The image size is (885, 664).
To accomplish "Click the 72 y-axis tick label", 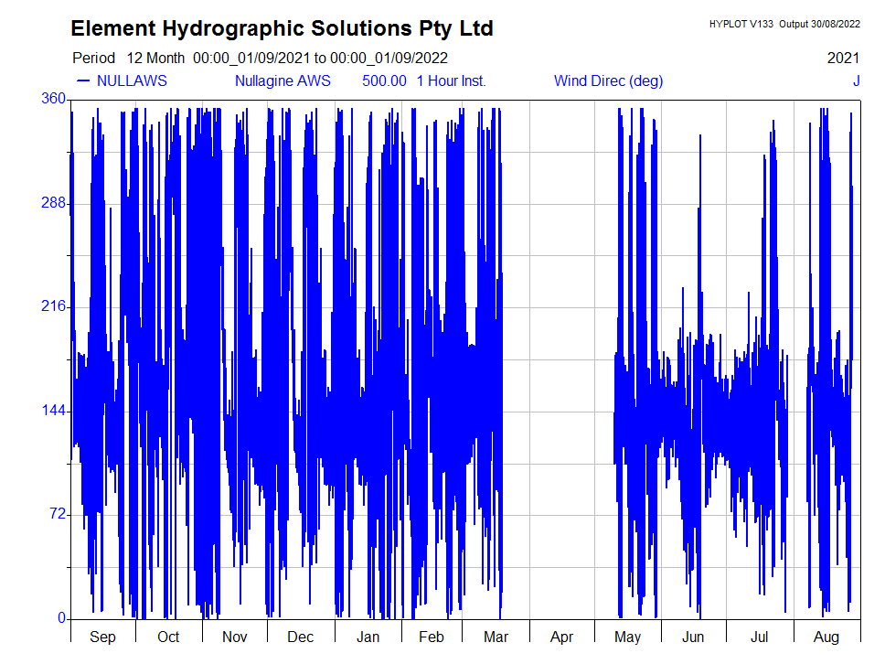I will 57,514.
